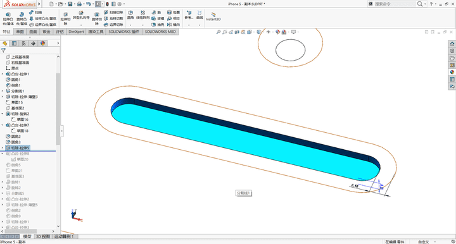Click the Reference Geometry tool (参考…)

[189, 15]
